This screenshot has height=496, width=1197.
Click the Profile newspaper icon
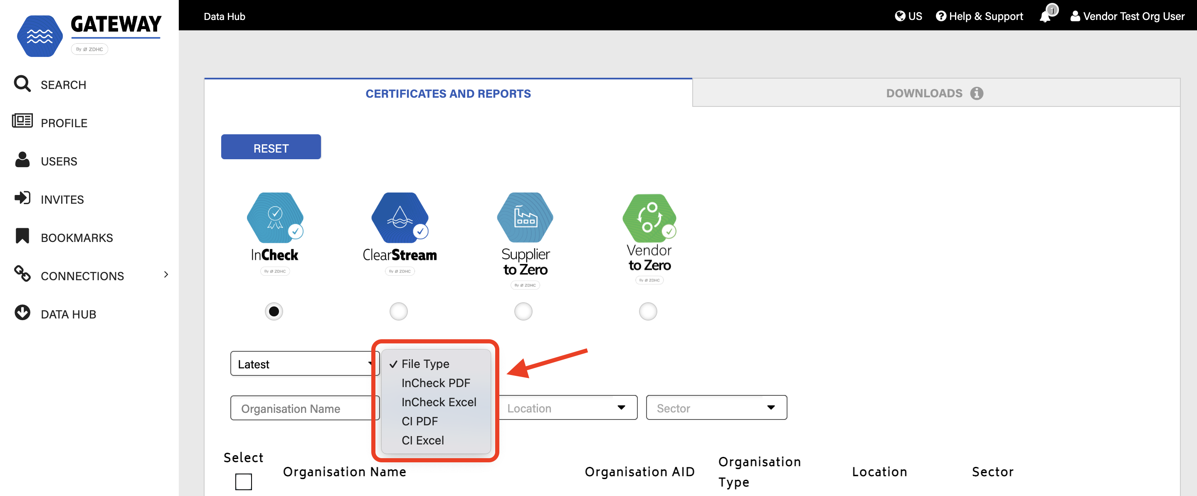click(x=22, y=121)
